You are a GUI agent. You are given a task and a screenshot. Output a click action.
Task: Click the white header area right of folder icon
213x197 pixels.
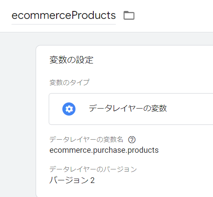[174, 15]
